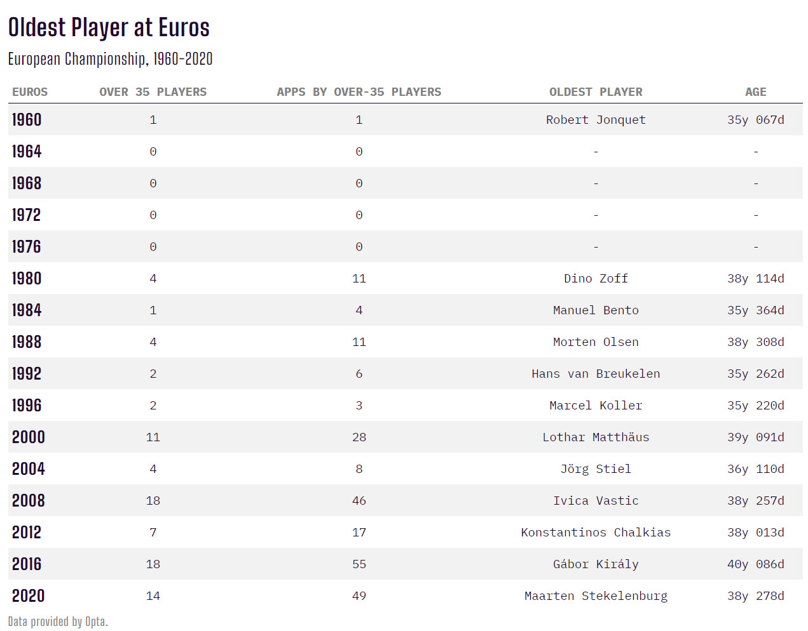The image size is (808, 631).
Task: Click the OVER 35 PLAYERS column header
Action: tap(153, 92)
